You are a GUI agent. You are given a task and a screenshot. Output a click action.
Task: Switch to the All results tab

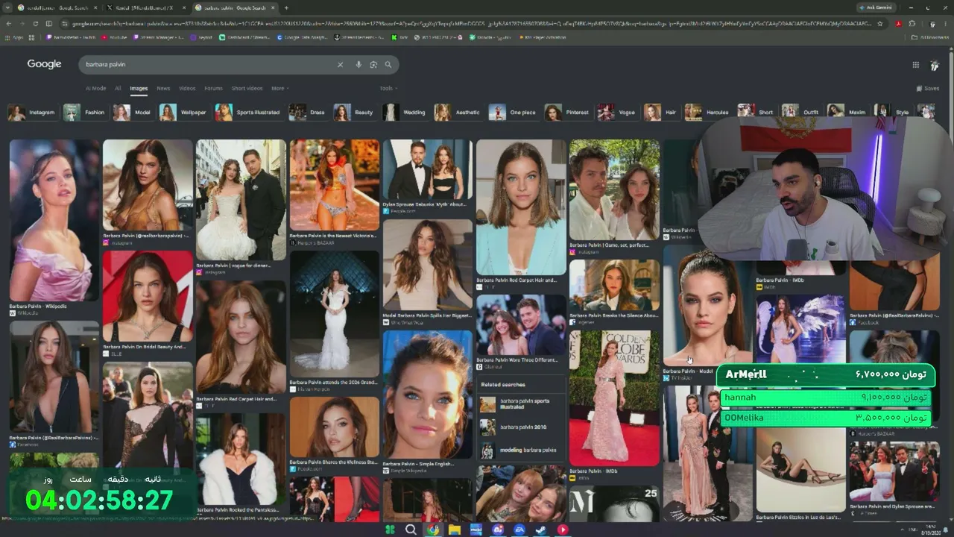[x=118, y=88]
